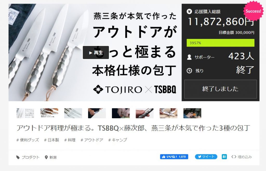
Task: Select the sixth thumbnail of knife handle
Action: click(x=144, y=113)
